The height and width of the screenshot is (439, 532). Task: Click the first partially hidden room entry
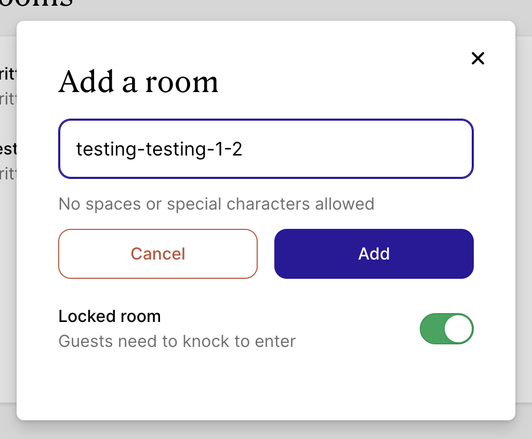pos(8,84)
